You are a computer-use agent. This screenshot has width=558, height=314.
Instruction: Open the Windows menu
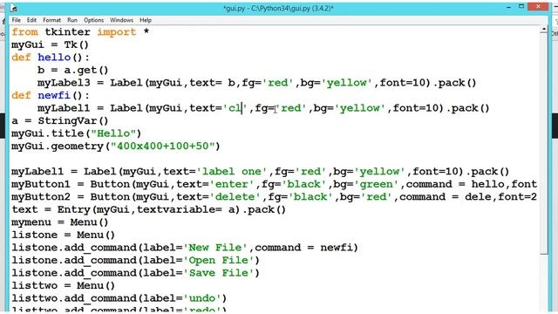[x=121, y=20]
